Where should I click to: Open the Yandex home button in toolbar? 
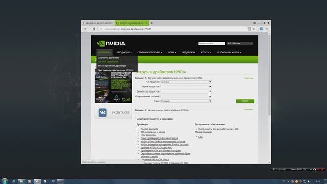coord(94,29)
